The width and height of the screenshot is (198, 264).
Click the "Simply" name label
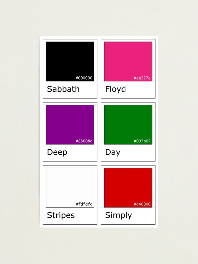coord(118,216)
